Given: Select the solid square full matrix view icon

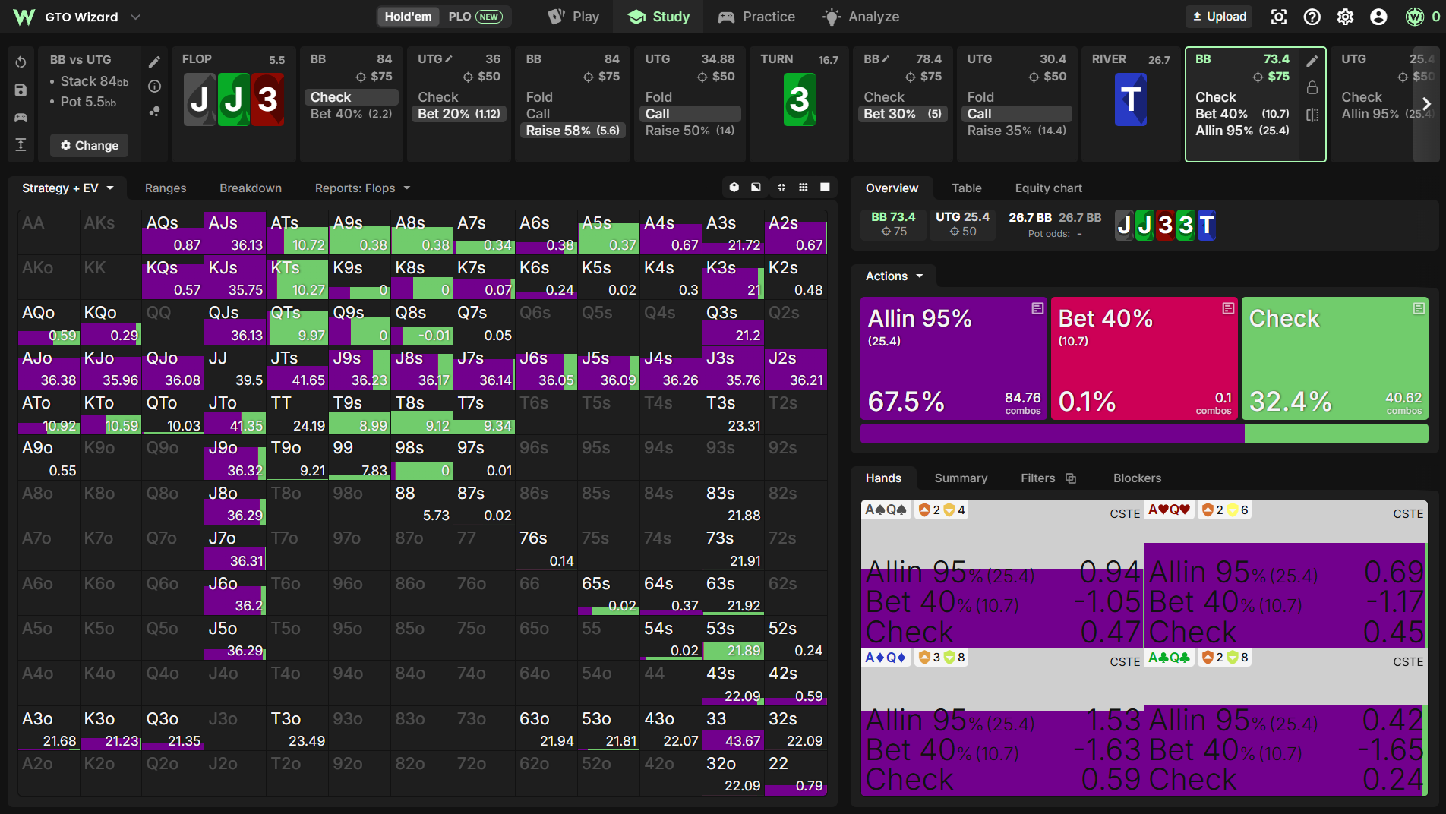Looking at the screenshot, I should point(826,188).
